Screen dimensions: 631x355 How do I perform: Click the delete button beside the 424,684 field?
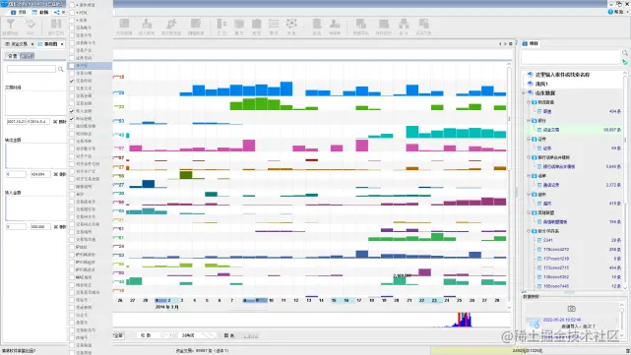point(60,174)
